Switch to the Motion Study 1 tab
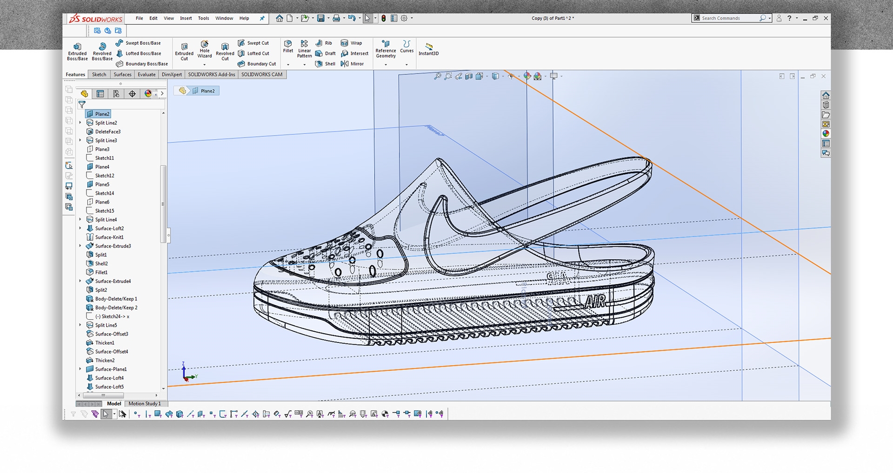The height and width of the screenshot is (473, 893). tap(144, 404)
